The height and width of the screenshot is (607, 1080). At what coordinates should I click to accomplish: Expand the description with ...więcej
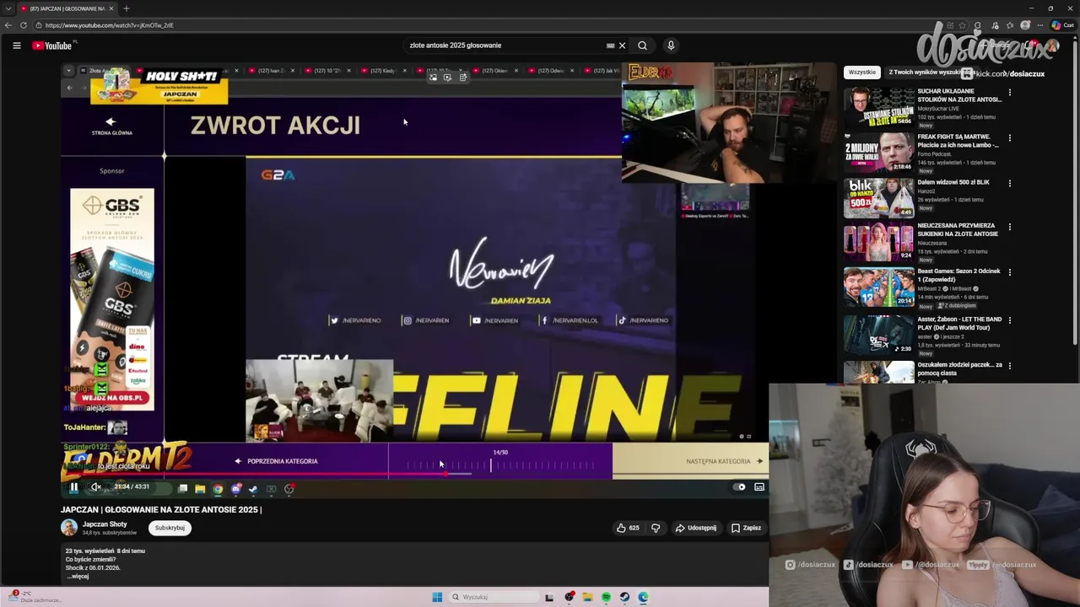[78, 577]
